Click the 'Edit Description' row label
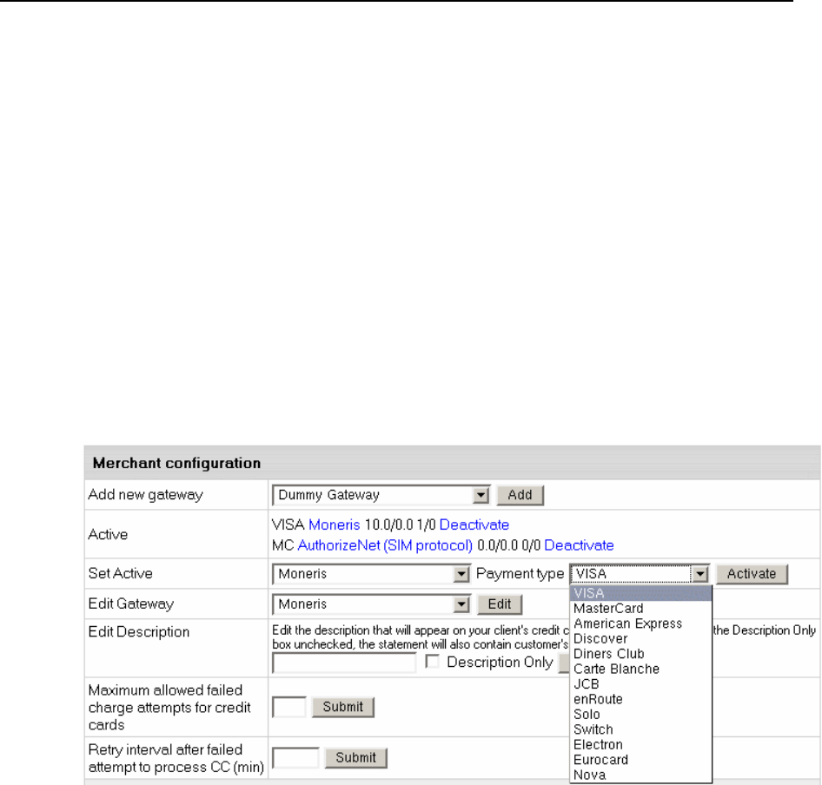This screenshot has height=785, width=822. coord(139,632)
